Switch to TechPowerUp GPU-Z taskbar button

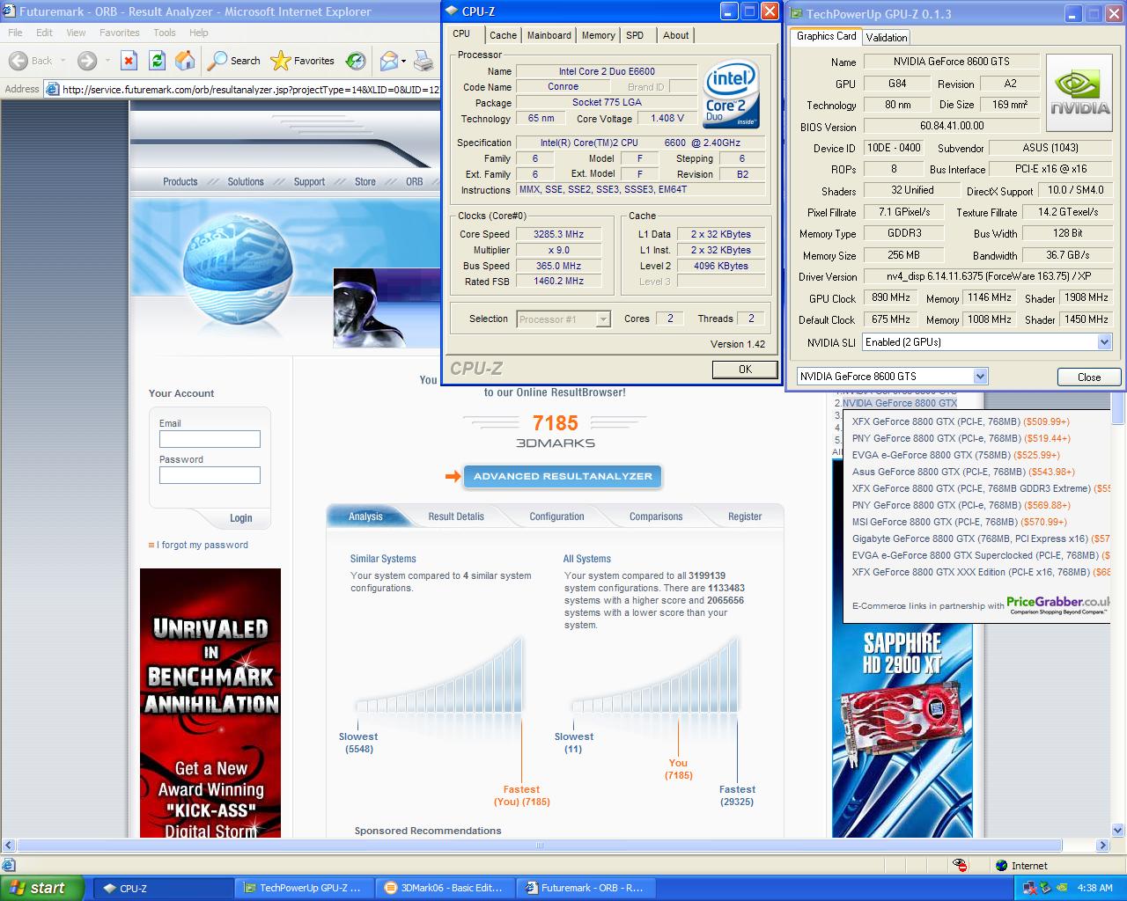pyautogui.click(x=303, y=889)
